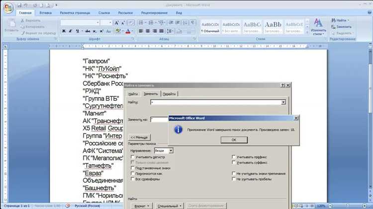Click the text highlight color icon
This screenshot has height=209, width=373.
tap(118, 31)
